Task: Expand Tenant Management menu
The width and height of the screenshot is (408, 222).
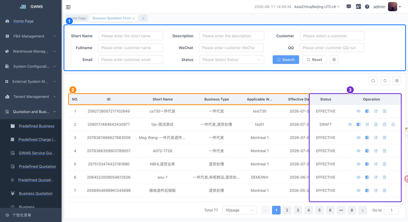Action: 31,97
